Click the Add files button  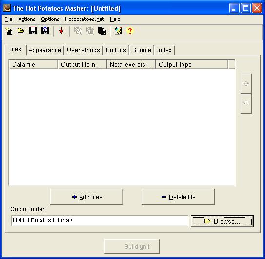pyautogui.click(x=87, y=197)
